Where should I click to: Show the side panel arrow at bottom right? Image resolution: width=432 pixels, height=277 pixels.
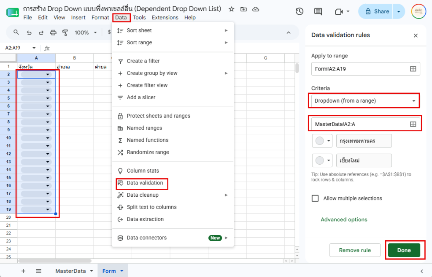422,271
